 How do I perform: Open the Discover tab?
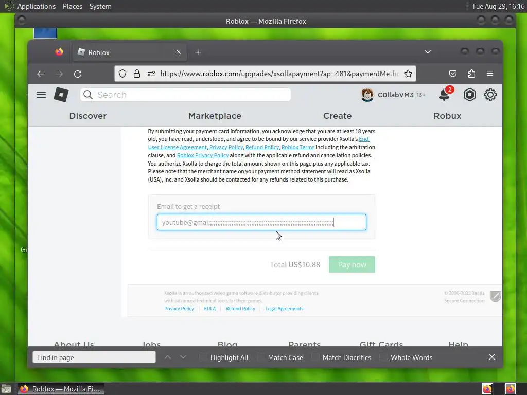tap(87, 116)
